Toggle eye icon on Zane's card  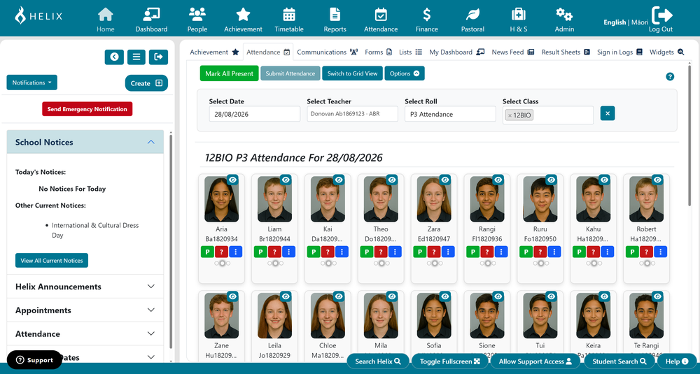click(232, 296)
